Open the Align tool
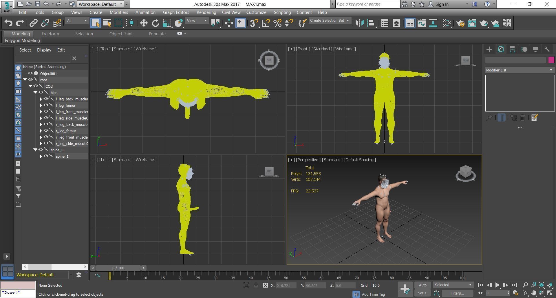The height and width of the screenshot is (298, 556). (x=371, y=23)
